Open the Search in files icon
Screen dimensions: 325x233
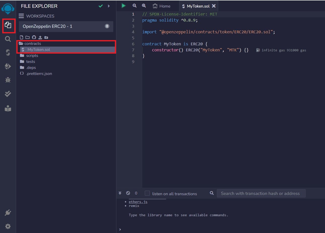[x=8, y=39]
